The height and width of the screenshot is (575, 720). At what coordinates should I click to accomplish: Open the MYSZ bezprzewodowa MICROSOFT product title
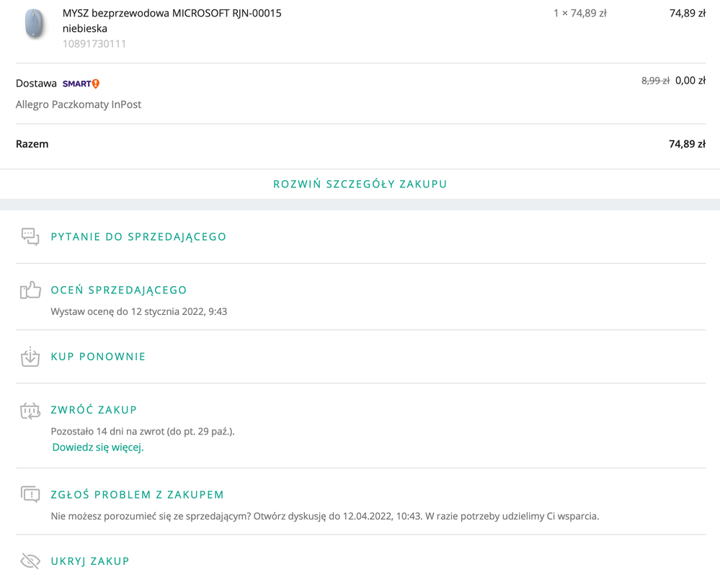(172, 14)
